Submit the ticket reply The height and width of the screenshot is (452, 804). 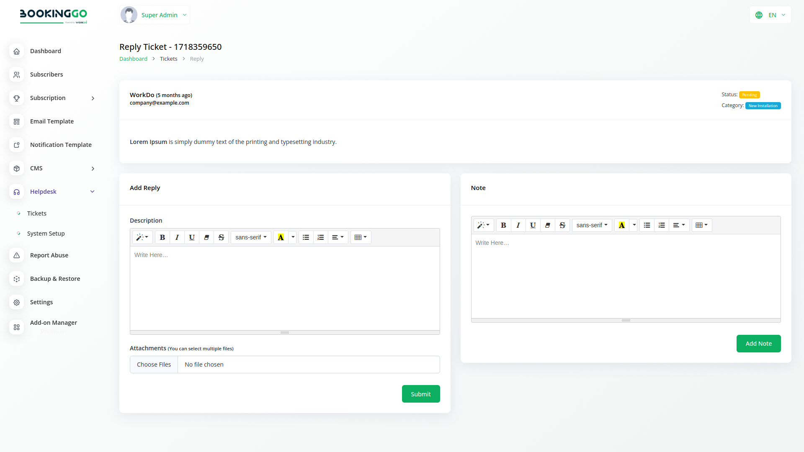click(420, 394)
